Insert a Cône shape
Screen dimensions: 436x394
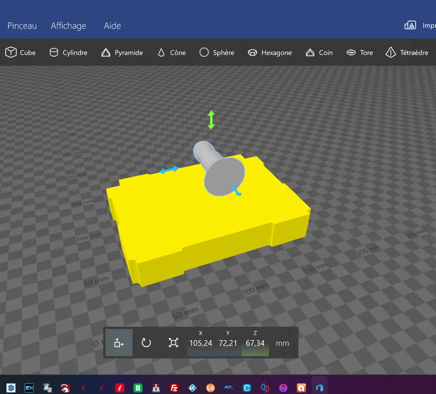pyautogui.click(x=171, y=53)
